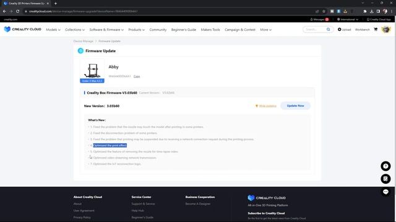The image size is (396, 222).
Task: Reload the current page
Action: coord(18,11)
